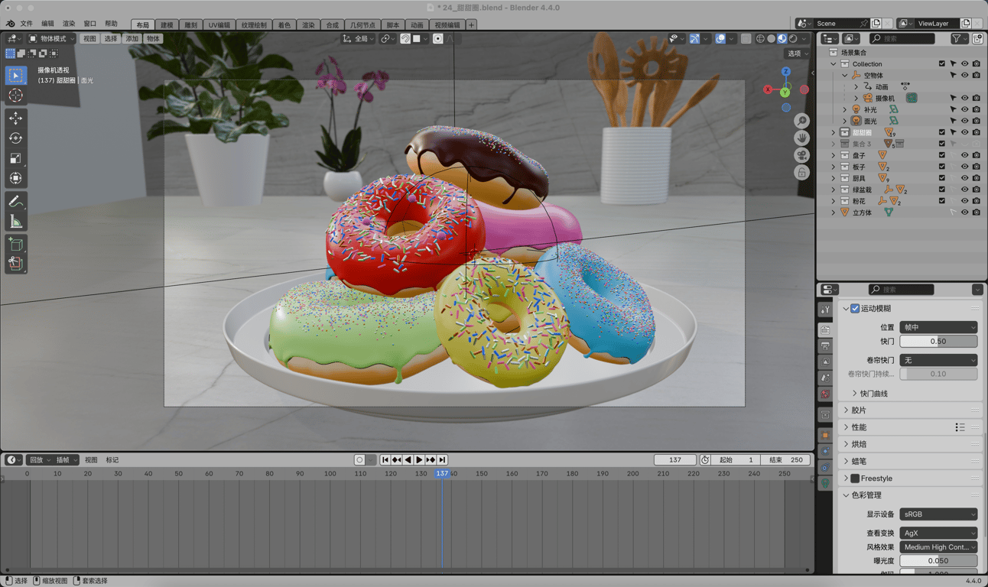This screenshot has width=988, height=587.
Task: Click the 快门 value slider
Action: [x=938, y=342]
